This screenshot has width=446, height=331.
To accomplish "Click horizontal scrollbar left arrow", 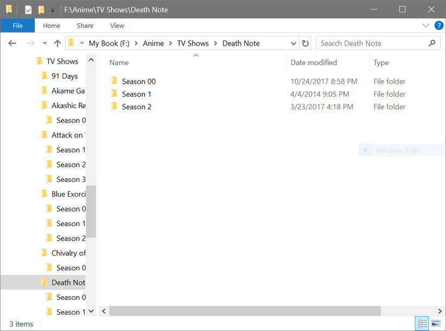I will pos(104,311).
